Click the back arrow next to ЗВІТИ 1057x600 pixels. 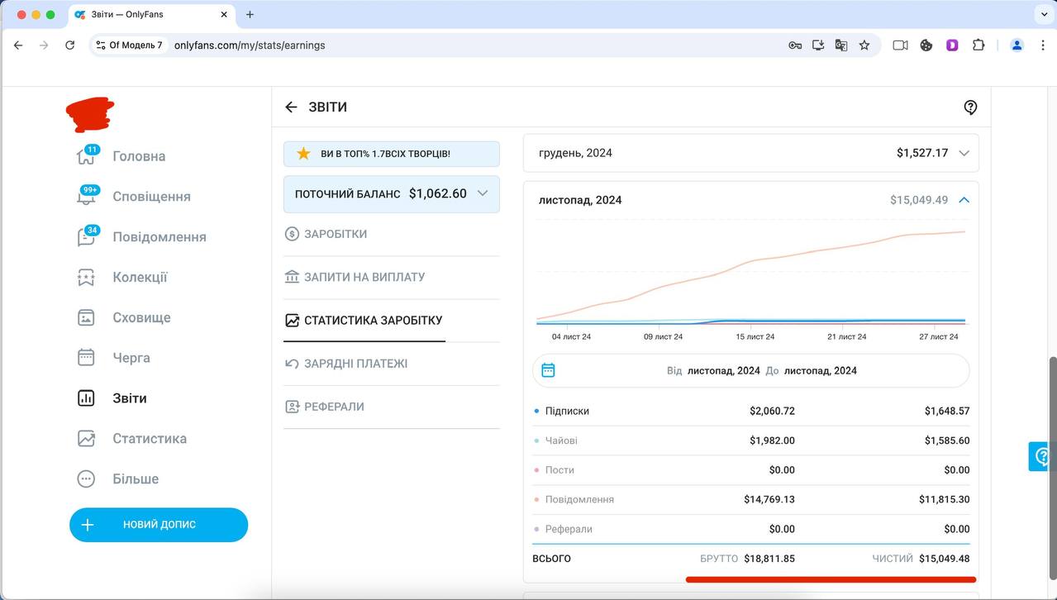point(291,107)
